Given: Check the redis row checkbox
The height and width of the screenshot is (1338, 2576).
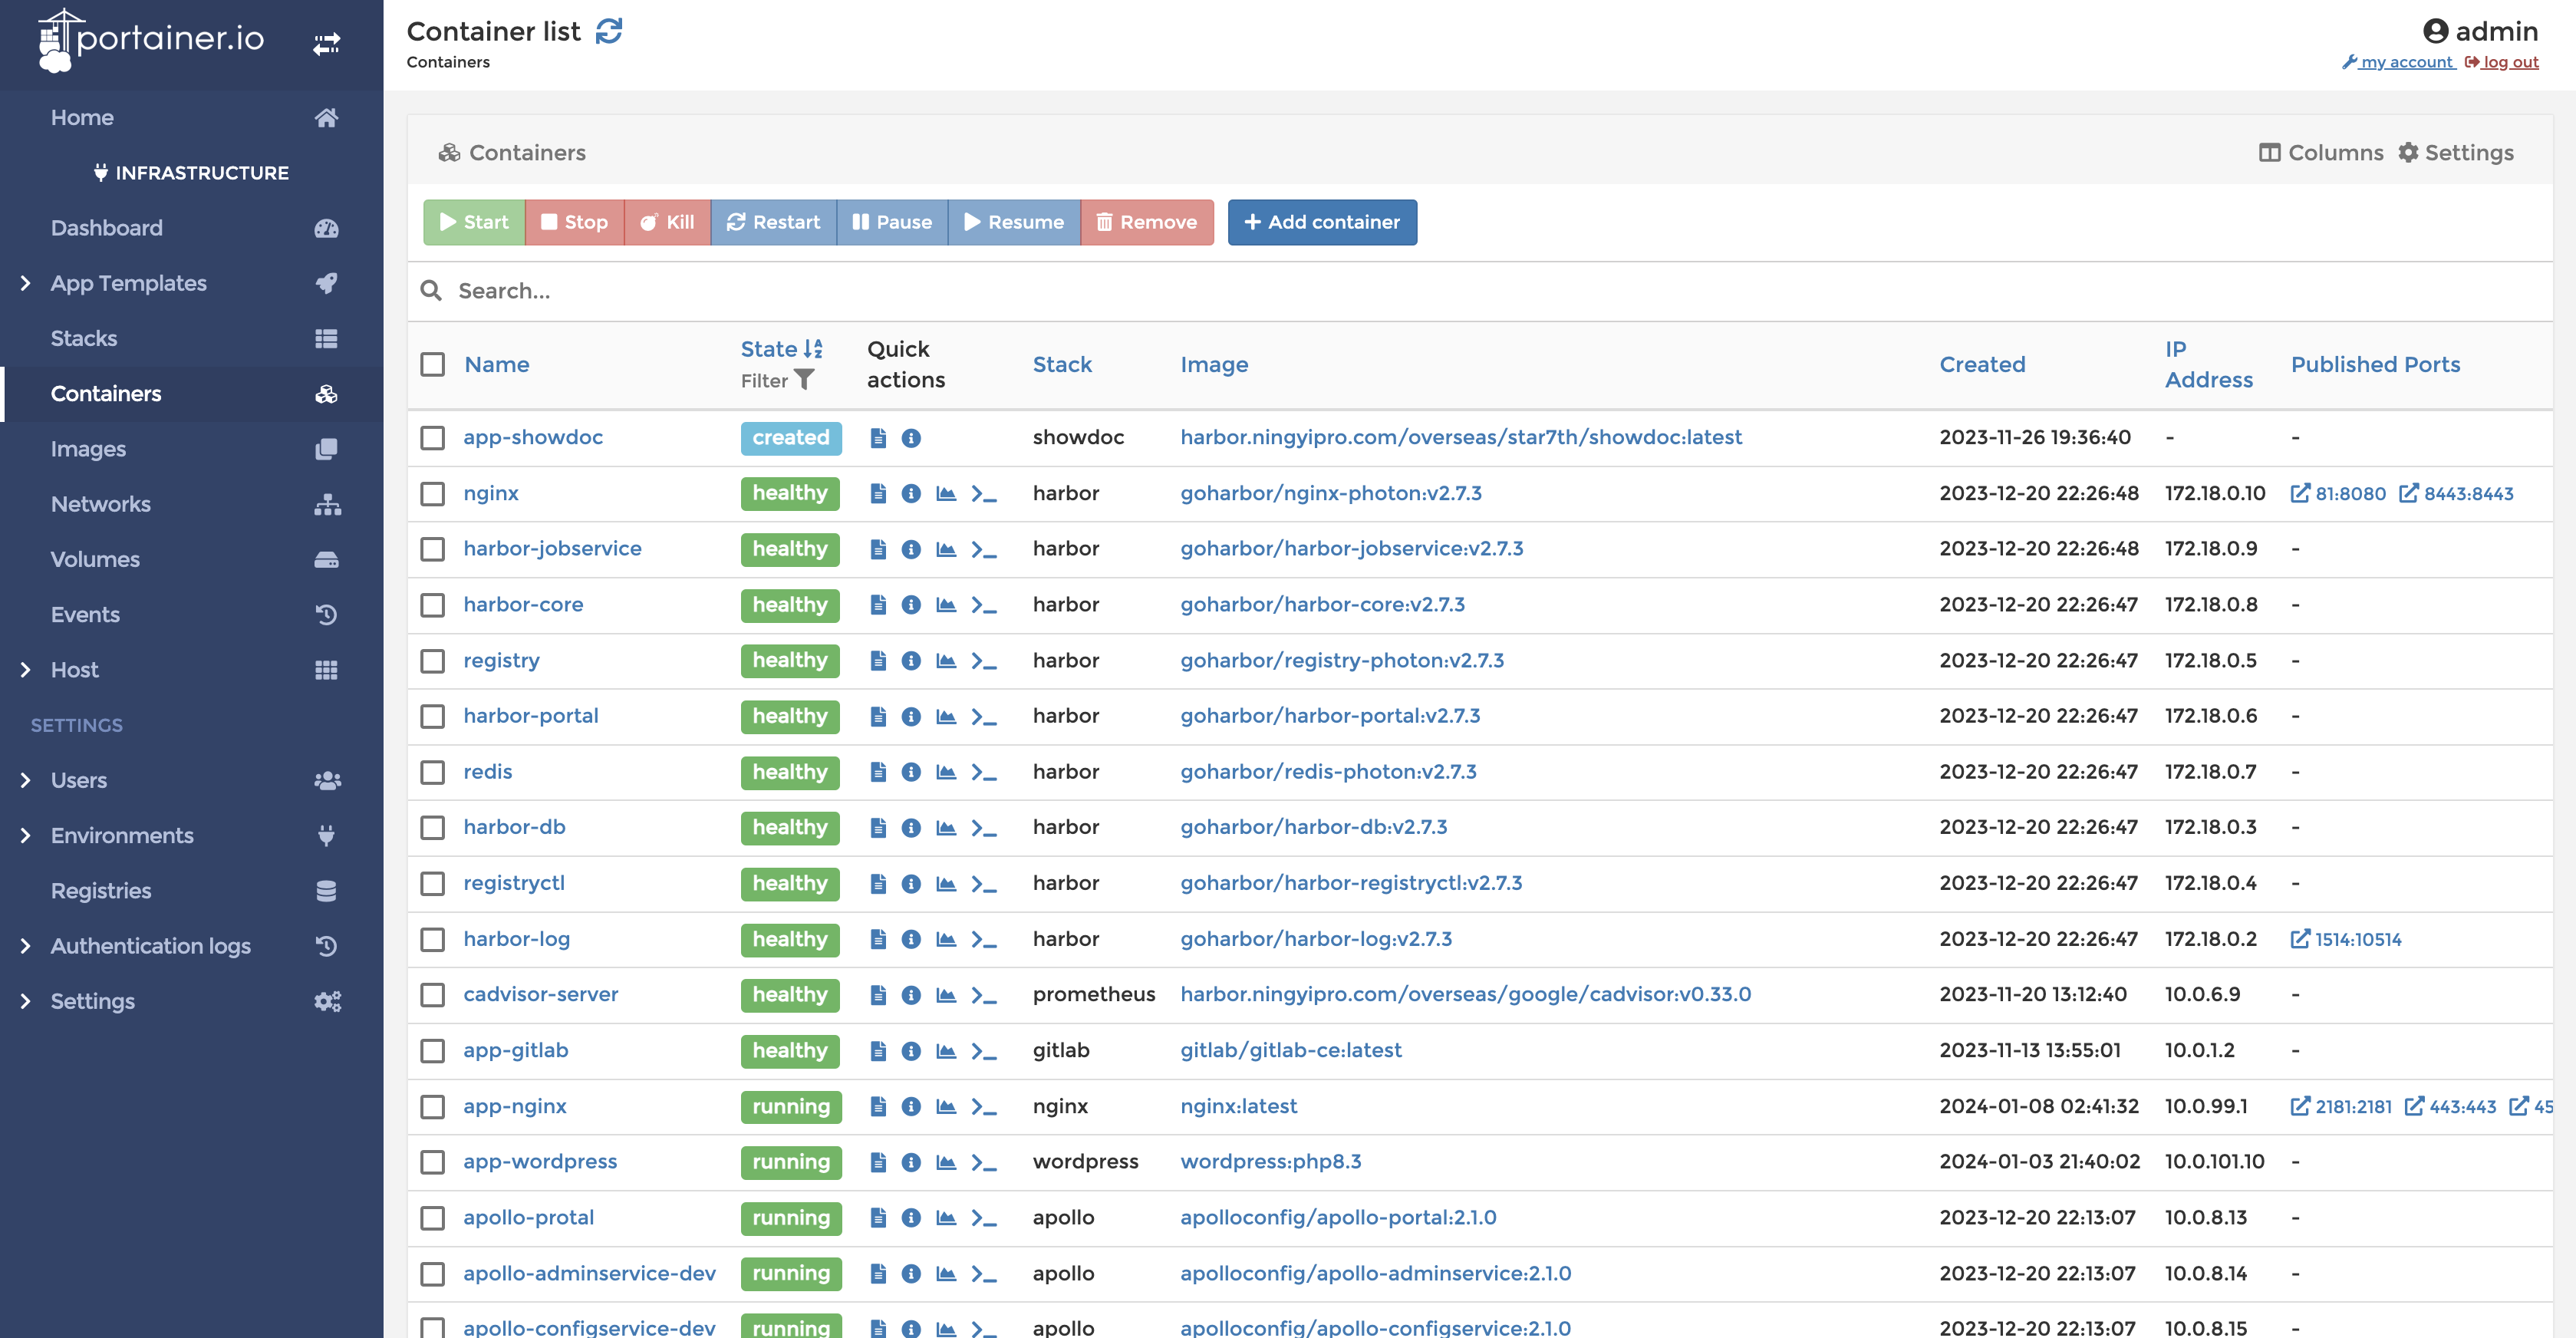Looking at the screenshot, I should (432, 772).
